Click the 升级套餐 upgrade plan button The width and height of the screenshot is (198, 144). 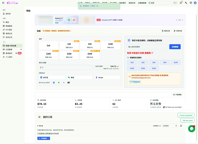pos(177,95)
